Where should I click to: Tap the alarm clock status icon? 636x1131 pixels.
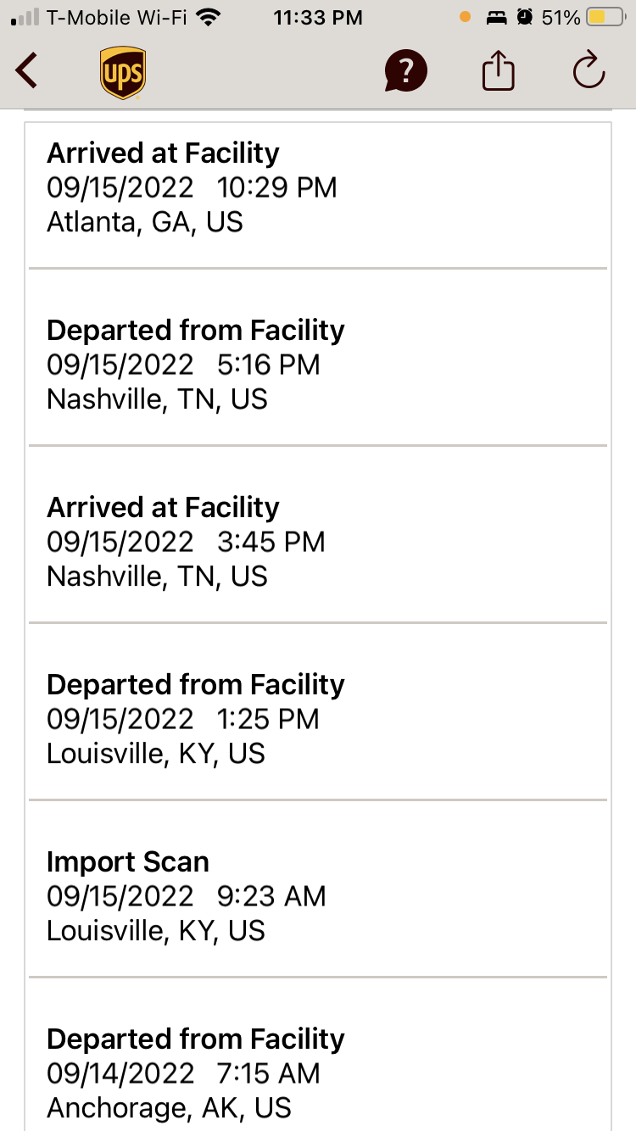point(525,17)
